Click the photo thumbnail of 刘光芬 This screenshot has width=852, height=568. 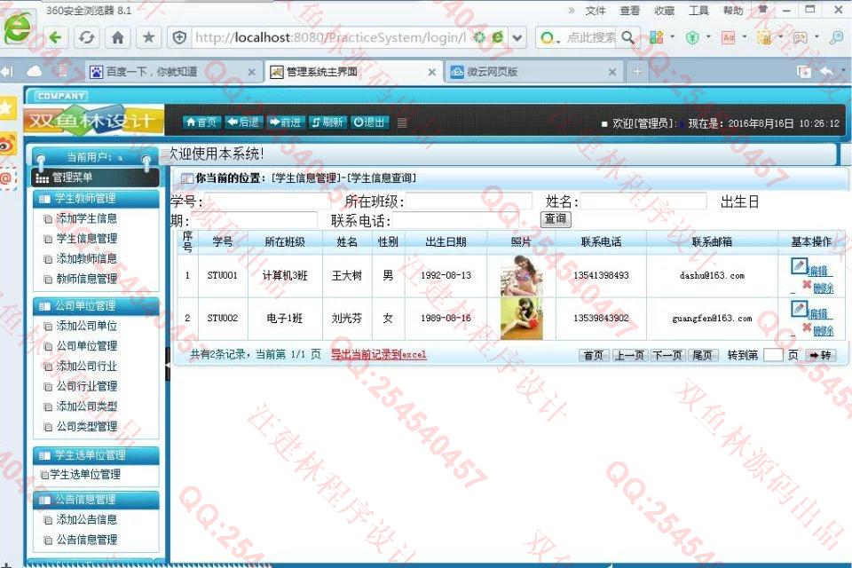pos(521,319)
